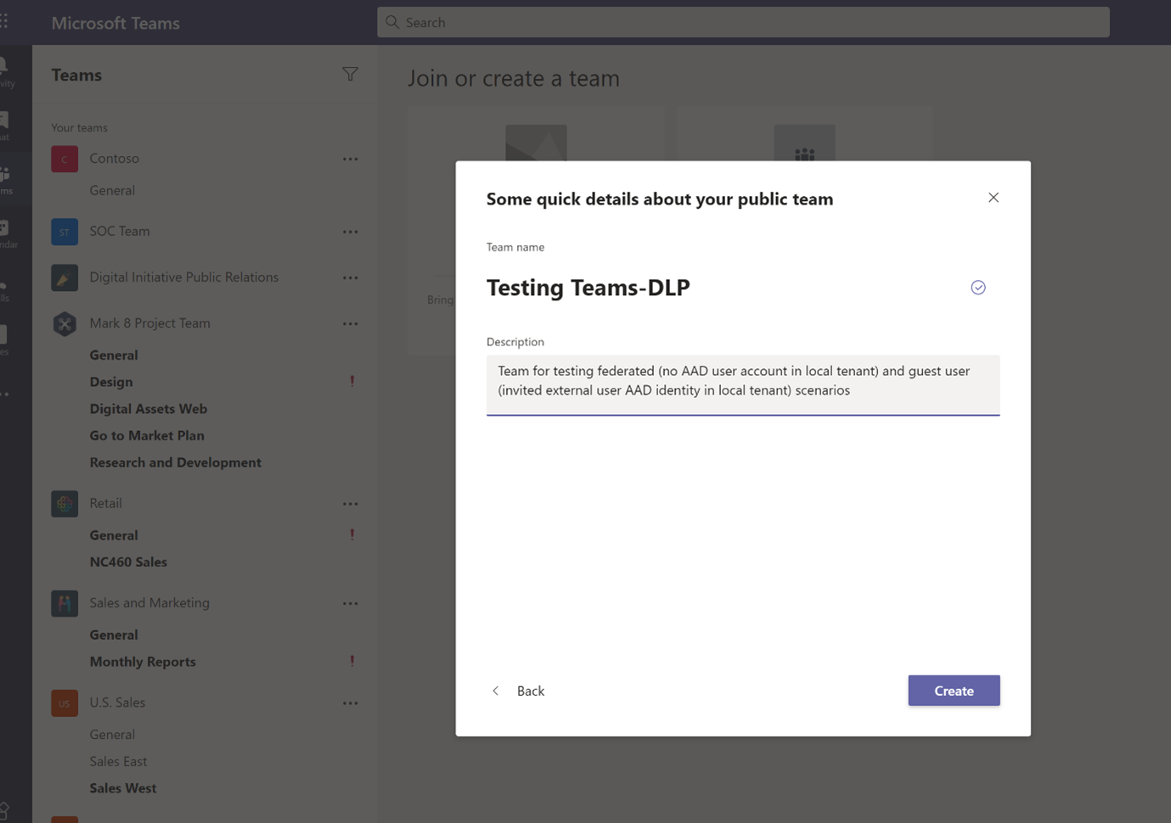Open more options for Retail team
Viewport: 1171px width, 823px height.
pos(350,504)
